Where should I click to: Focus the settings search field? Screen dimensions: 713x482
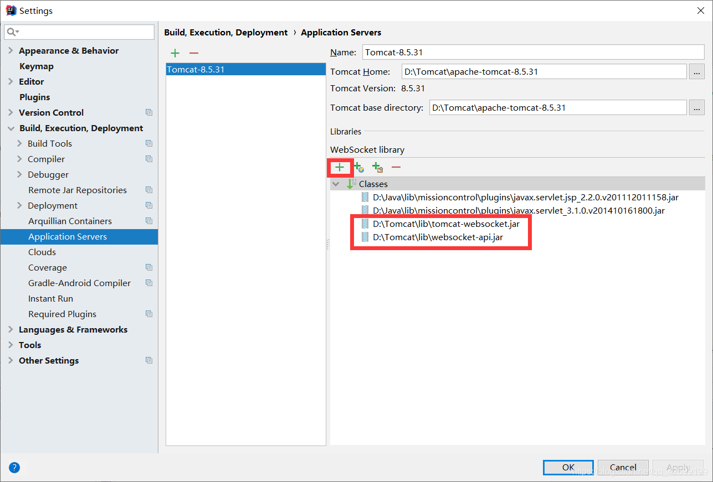(79, 32)
